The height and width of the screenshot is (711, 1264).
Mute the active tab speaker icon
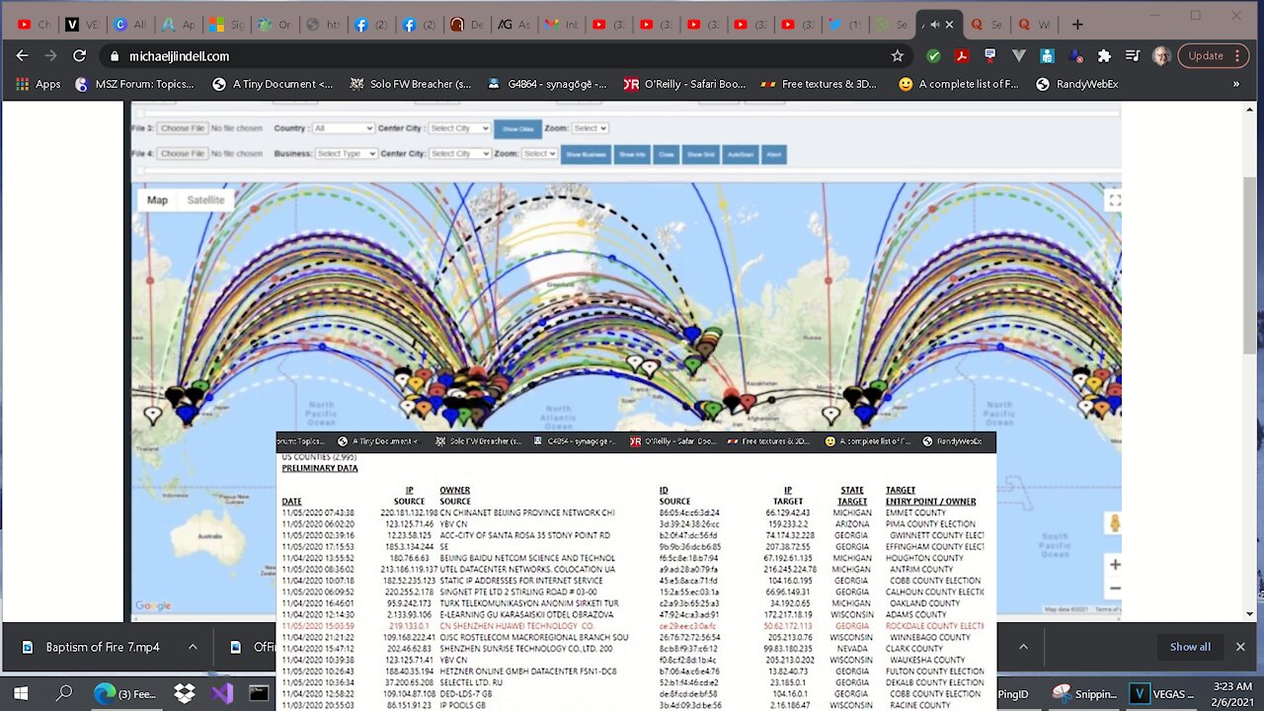pos(934,25)
